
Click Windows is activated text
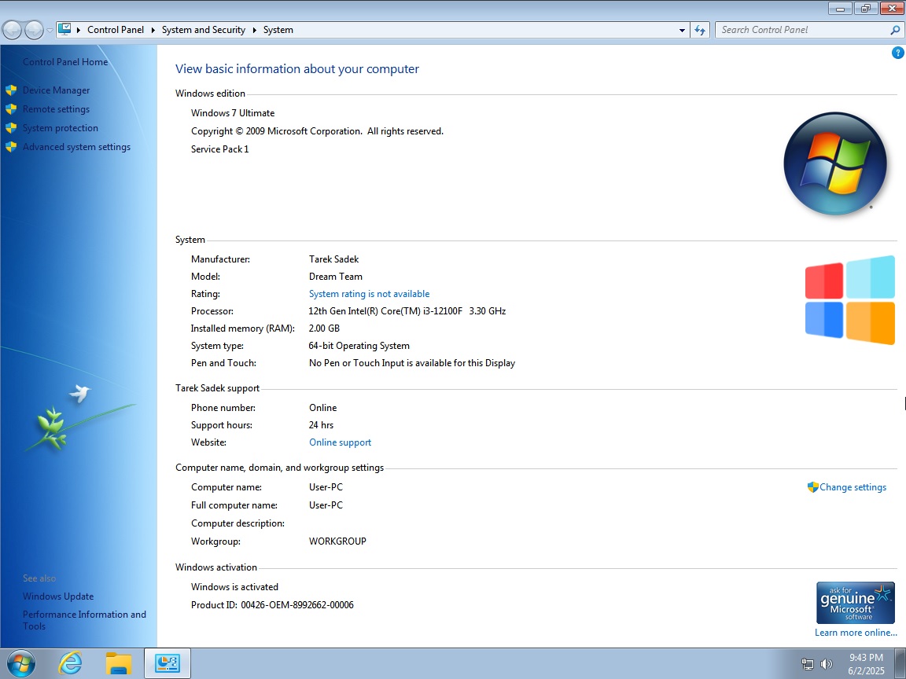click(x=234, y=587)
